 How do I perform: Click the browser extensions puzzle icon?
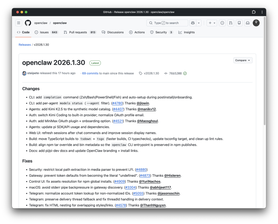click(x=254, y=12)
